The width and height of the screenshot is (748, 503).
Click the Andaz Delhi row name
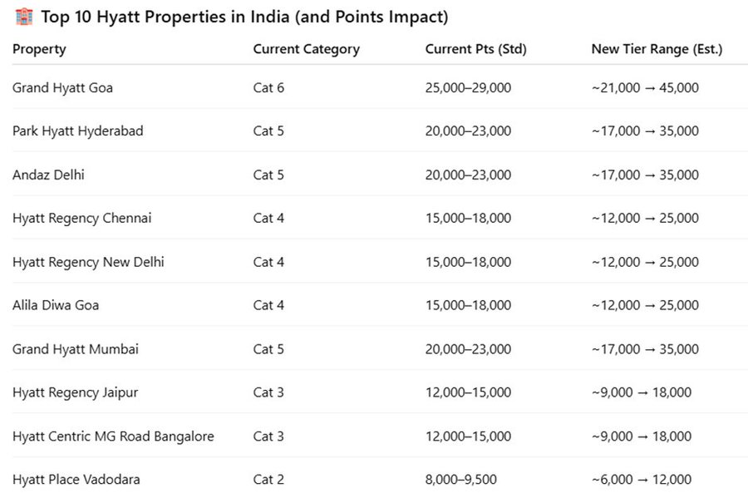coord(48,175)
